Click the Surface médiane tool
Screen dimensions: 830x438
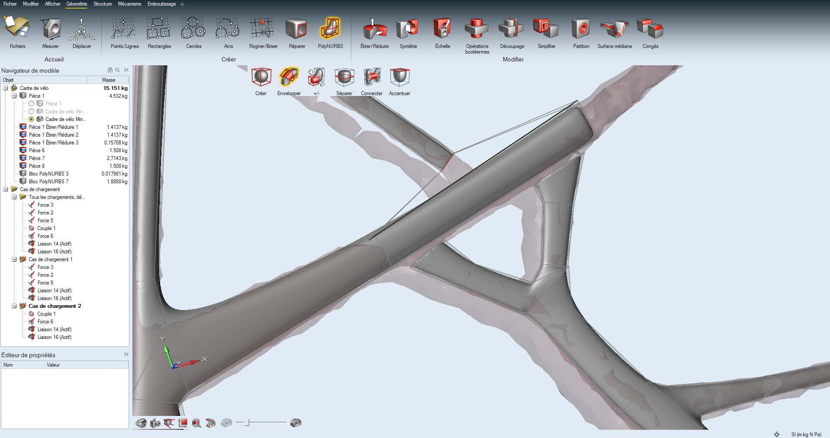tap(614, 29)
